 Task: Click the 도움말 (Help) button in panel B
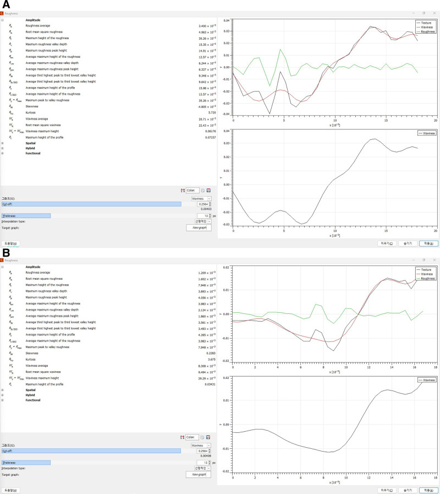pyautogui.click(x=11, y=491)
